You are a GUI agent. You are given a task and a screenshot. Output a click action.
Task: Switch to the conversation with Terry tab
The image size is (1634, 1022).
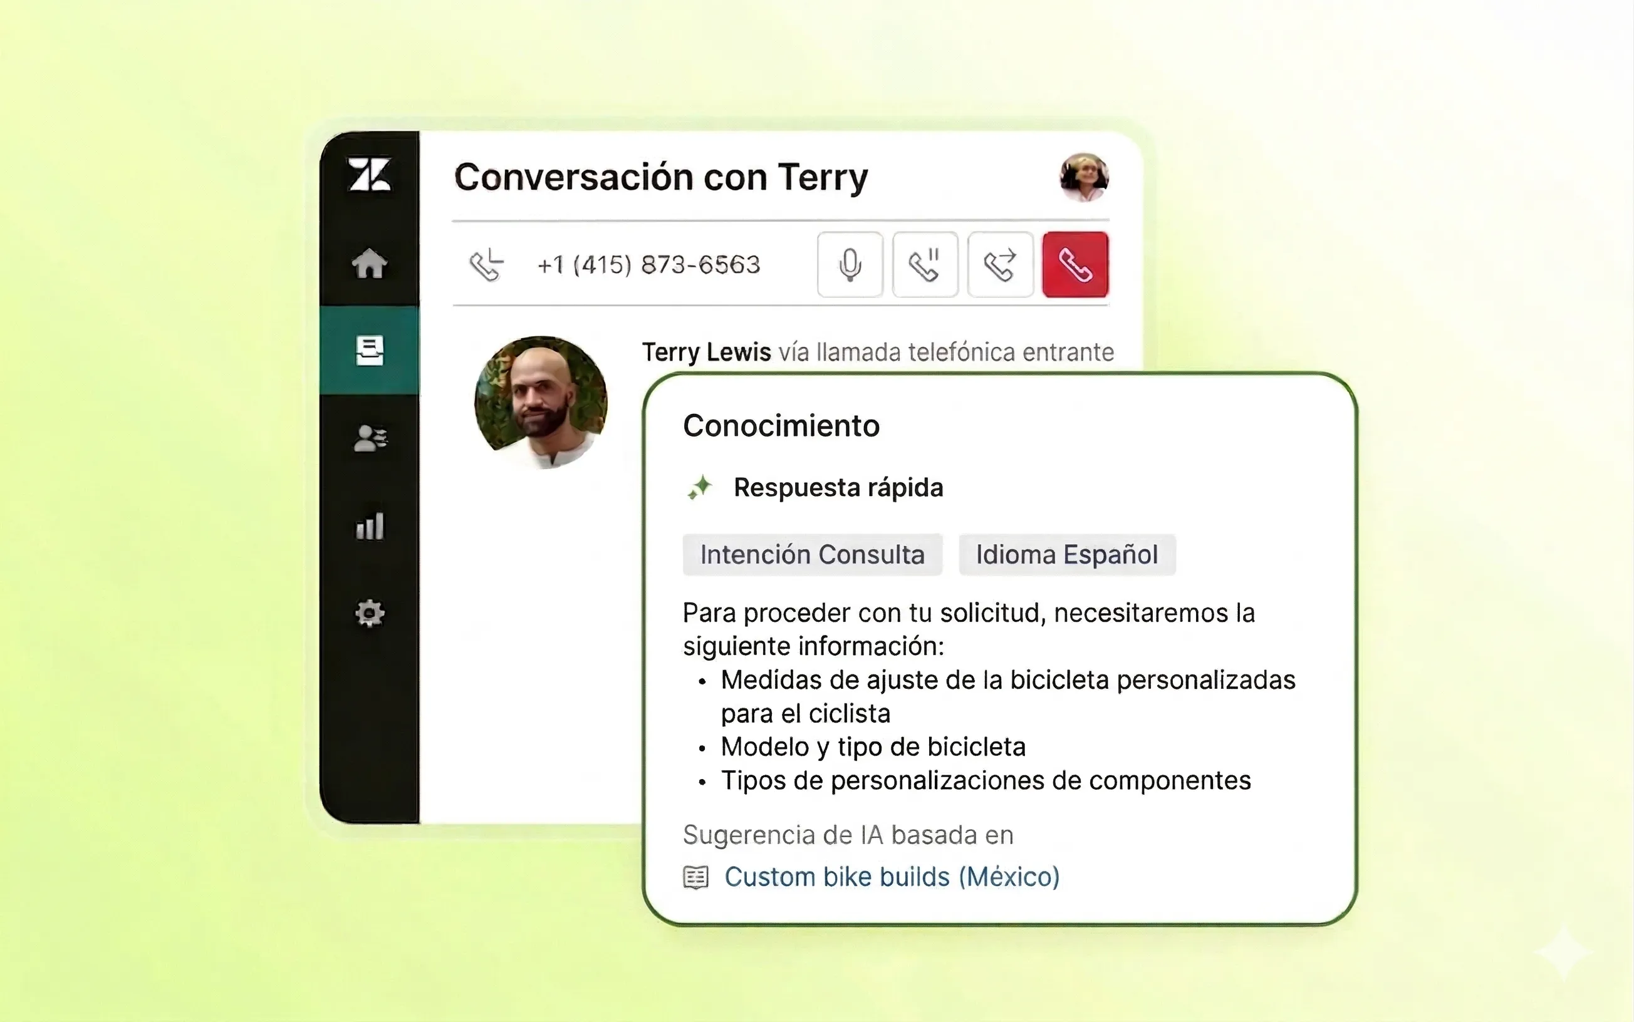pos(660,177)
